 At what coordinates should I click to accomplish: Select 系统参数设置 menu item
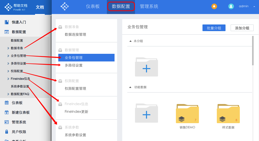pos(75,135)
